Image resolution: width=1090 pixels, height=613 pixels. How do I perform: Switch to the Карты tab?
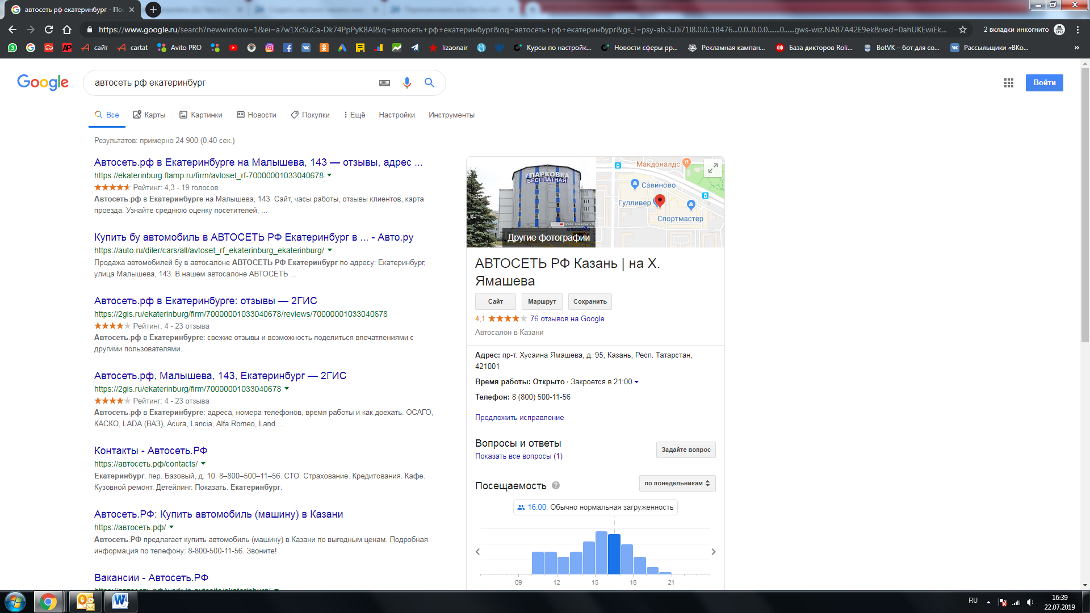coord(149,115)
